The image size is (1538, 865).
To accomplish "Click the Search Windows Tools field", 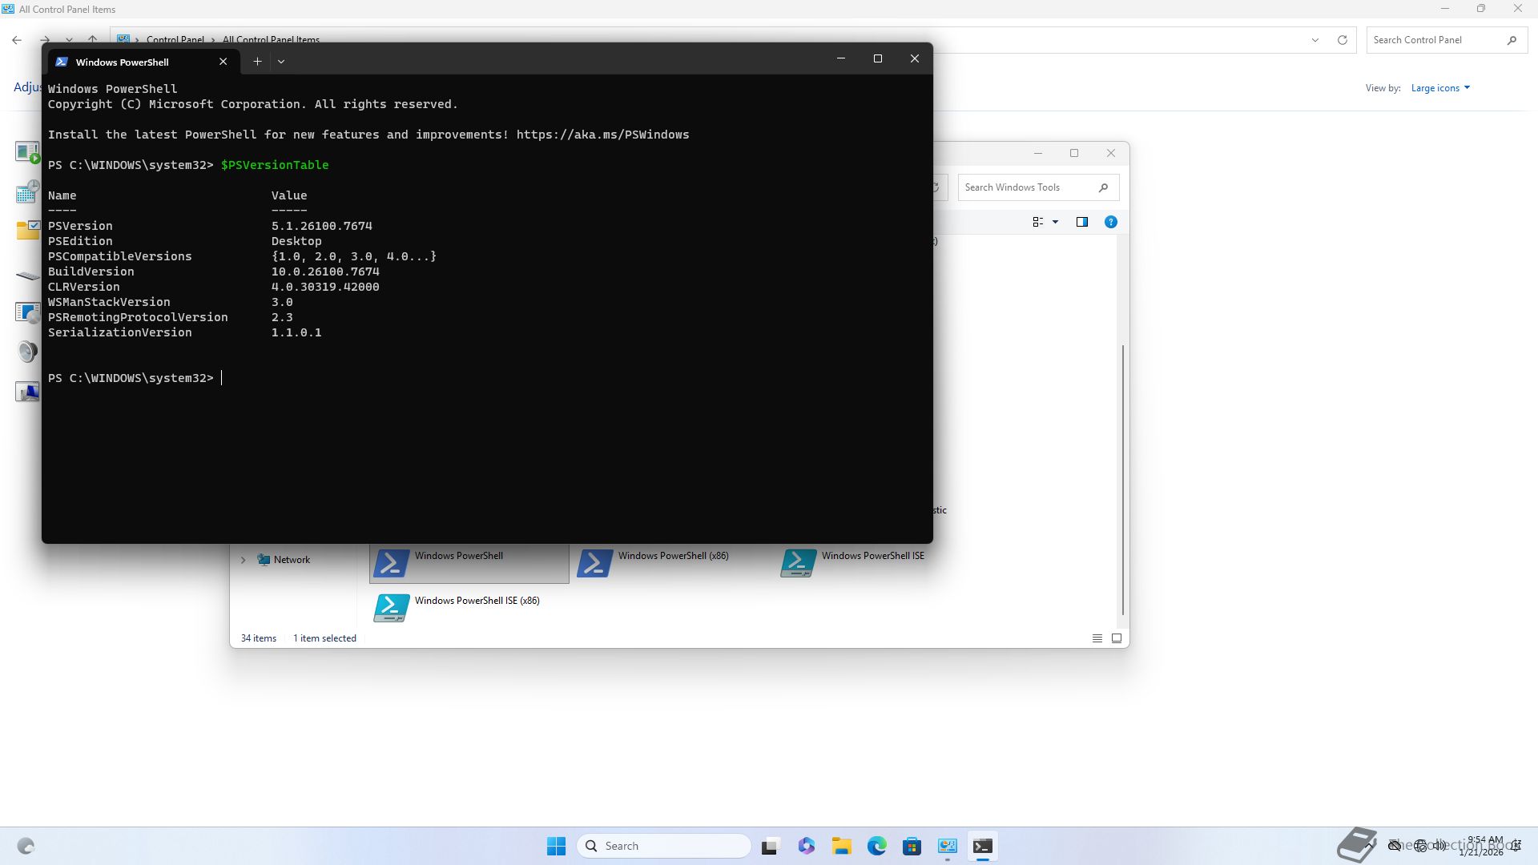I will click(x=1029, y=187).
